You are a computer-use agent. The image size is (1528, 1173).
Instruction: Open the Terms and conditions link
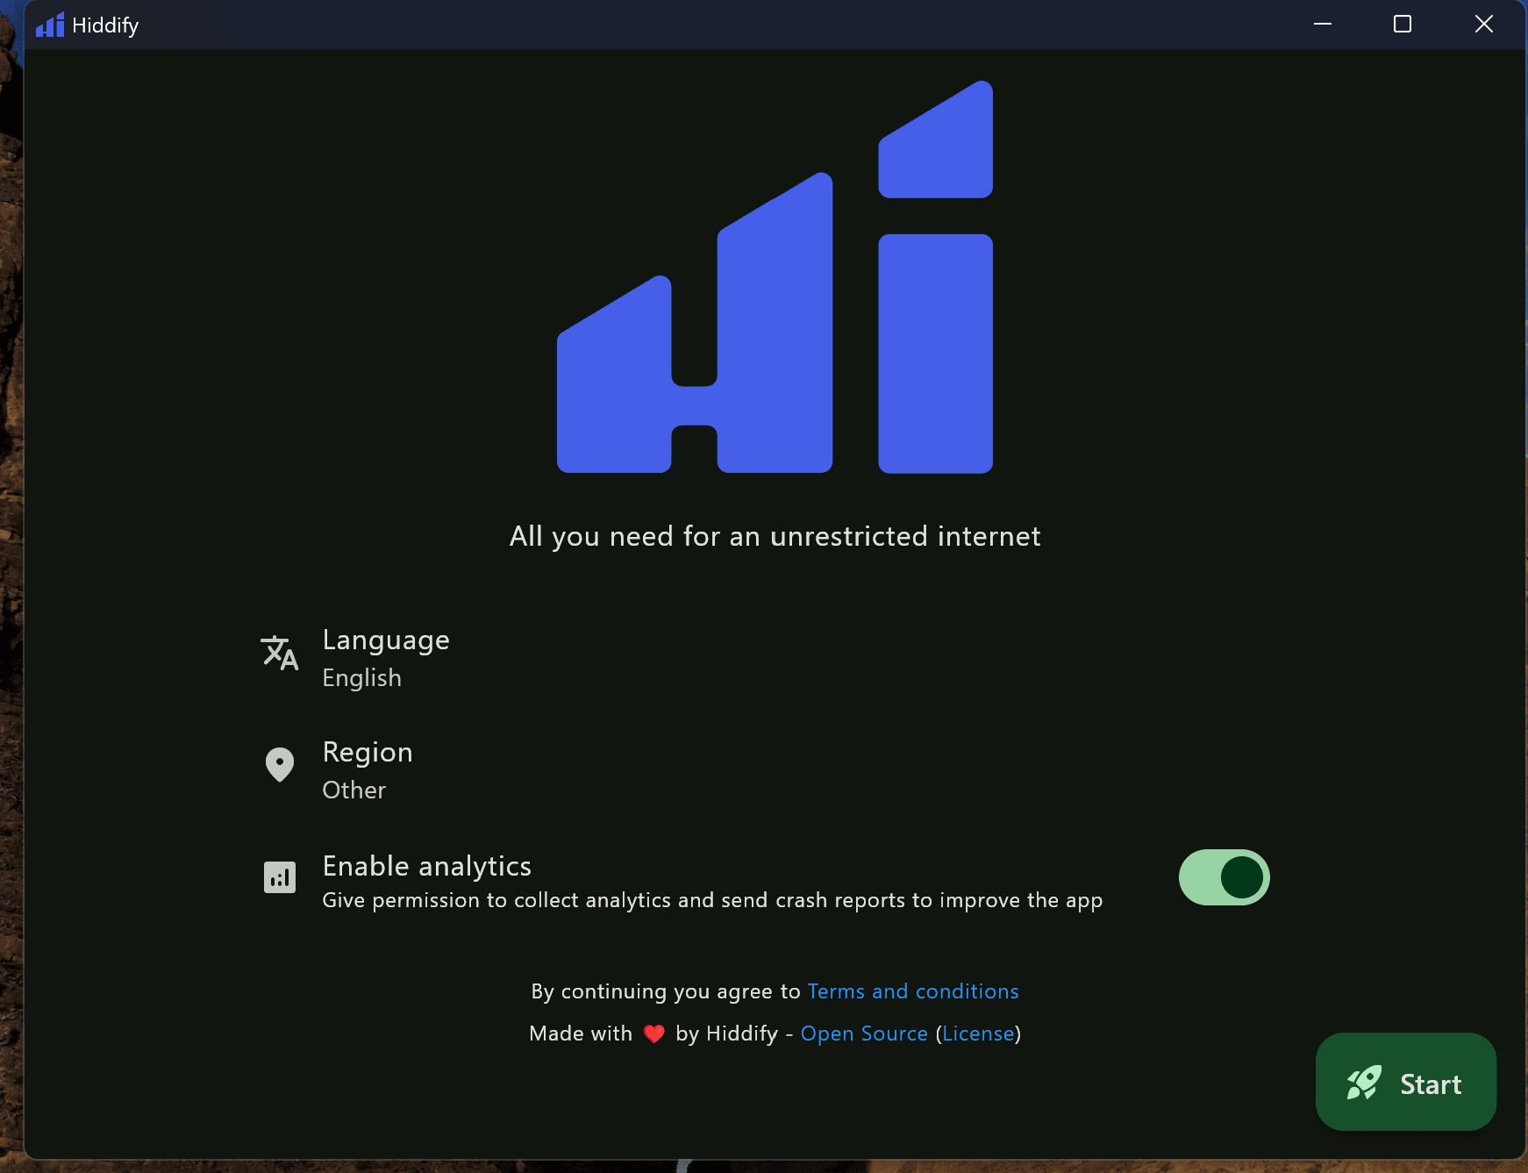913,991
